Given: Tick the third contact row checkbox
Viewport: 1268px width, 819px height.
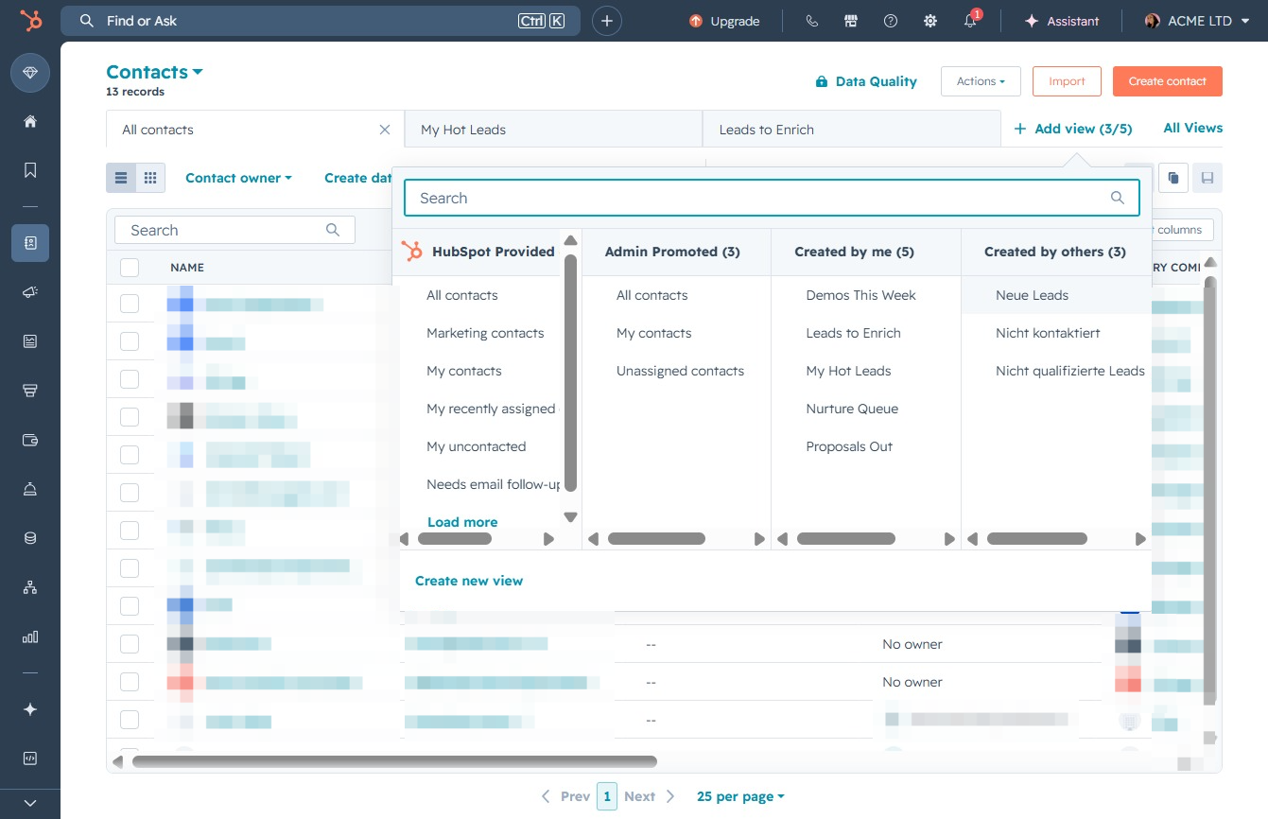Looking at the screenshot, I should coord(130,379).
